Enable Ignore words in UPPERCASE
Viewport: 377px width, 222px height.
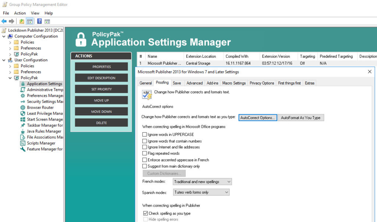tap(144, 135)
